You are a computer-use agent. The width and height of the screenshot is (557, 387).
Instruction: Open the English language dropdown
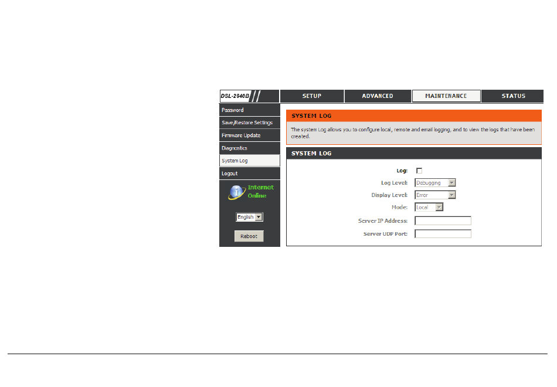pyautogui.click(x=249, y=217)
